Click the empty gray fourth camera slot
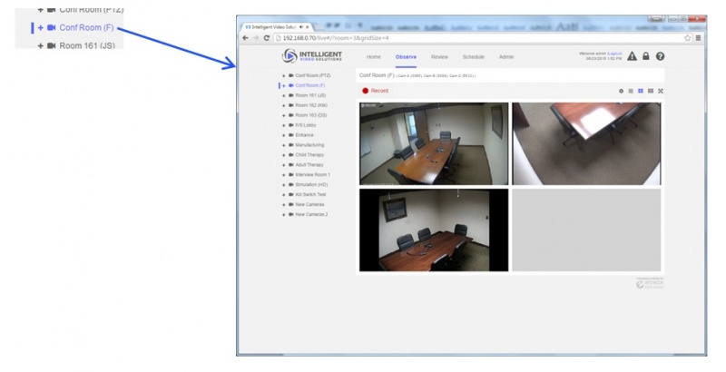The width and height of the screenshot is (726, 372). coord(586,230)
